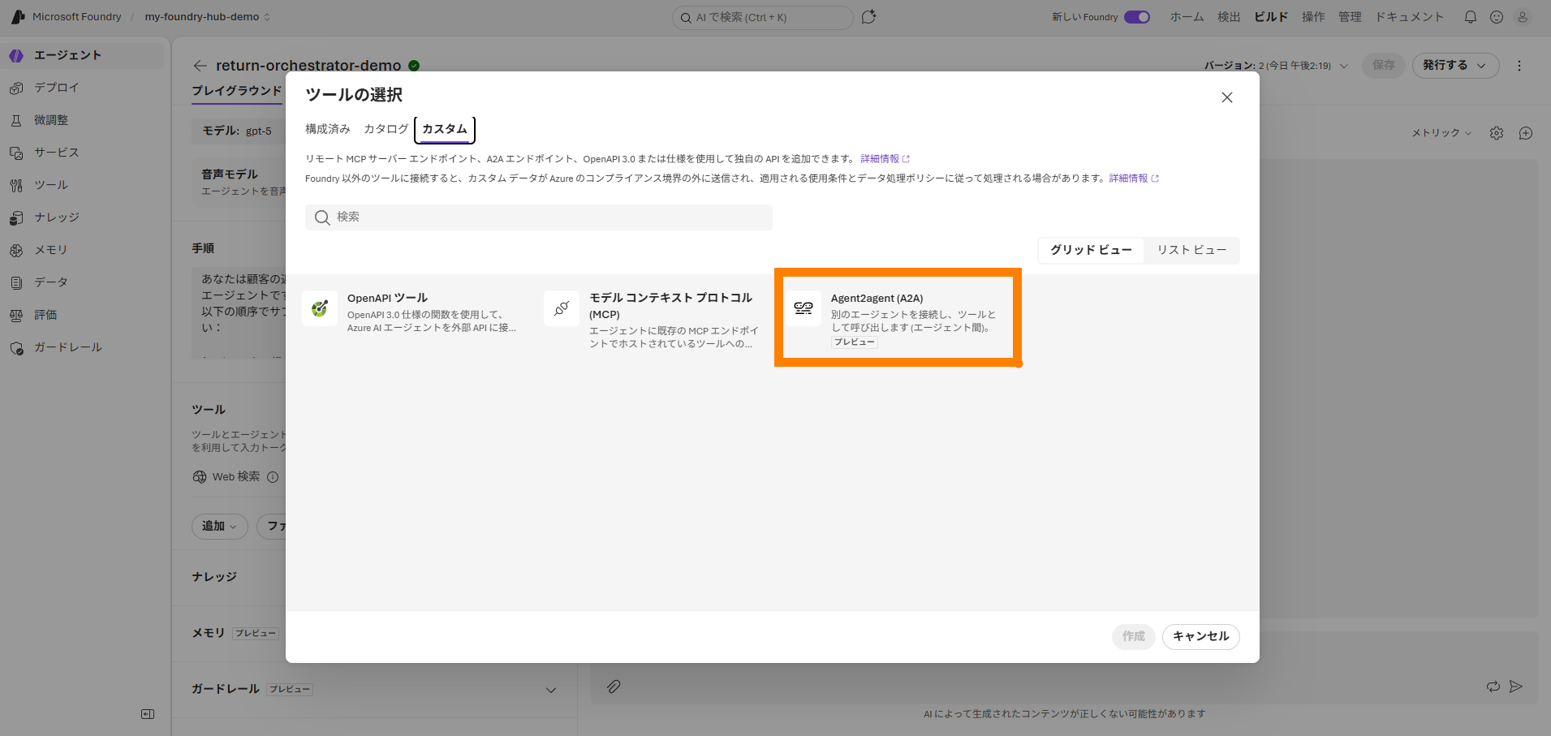This screenshot has height=736, width=1551.
Task: Open ガードレール in the sidebar
Action: point(82,347)
